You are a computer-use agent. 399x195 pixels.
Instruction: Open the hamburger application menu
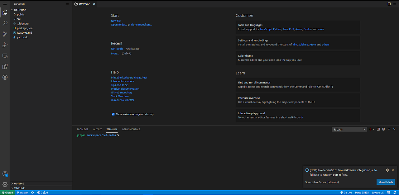[5, 4]
